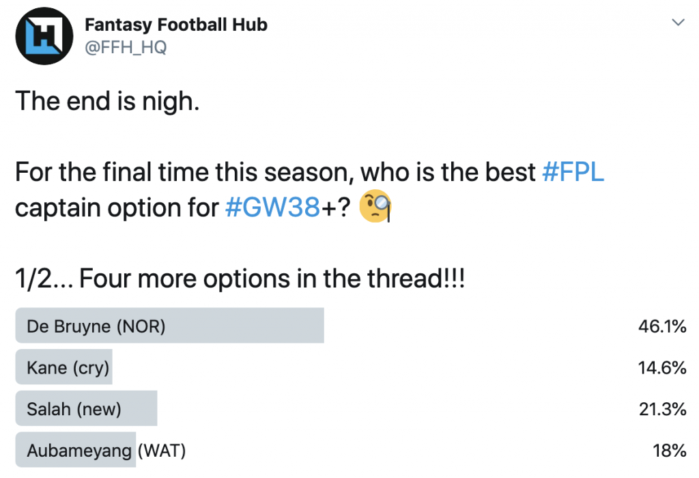Viewport: 699px width, 478px height.
Task: Click the "Four more options in the thread" line
Action: click(240, 279)
